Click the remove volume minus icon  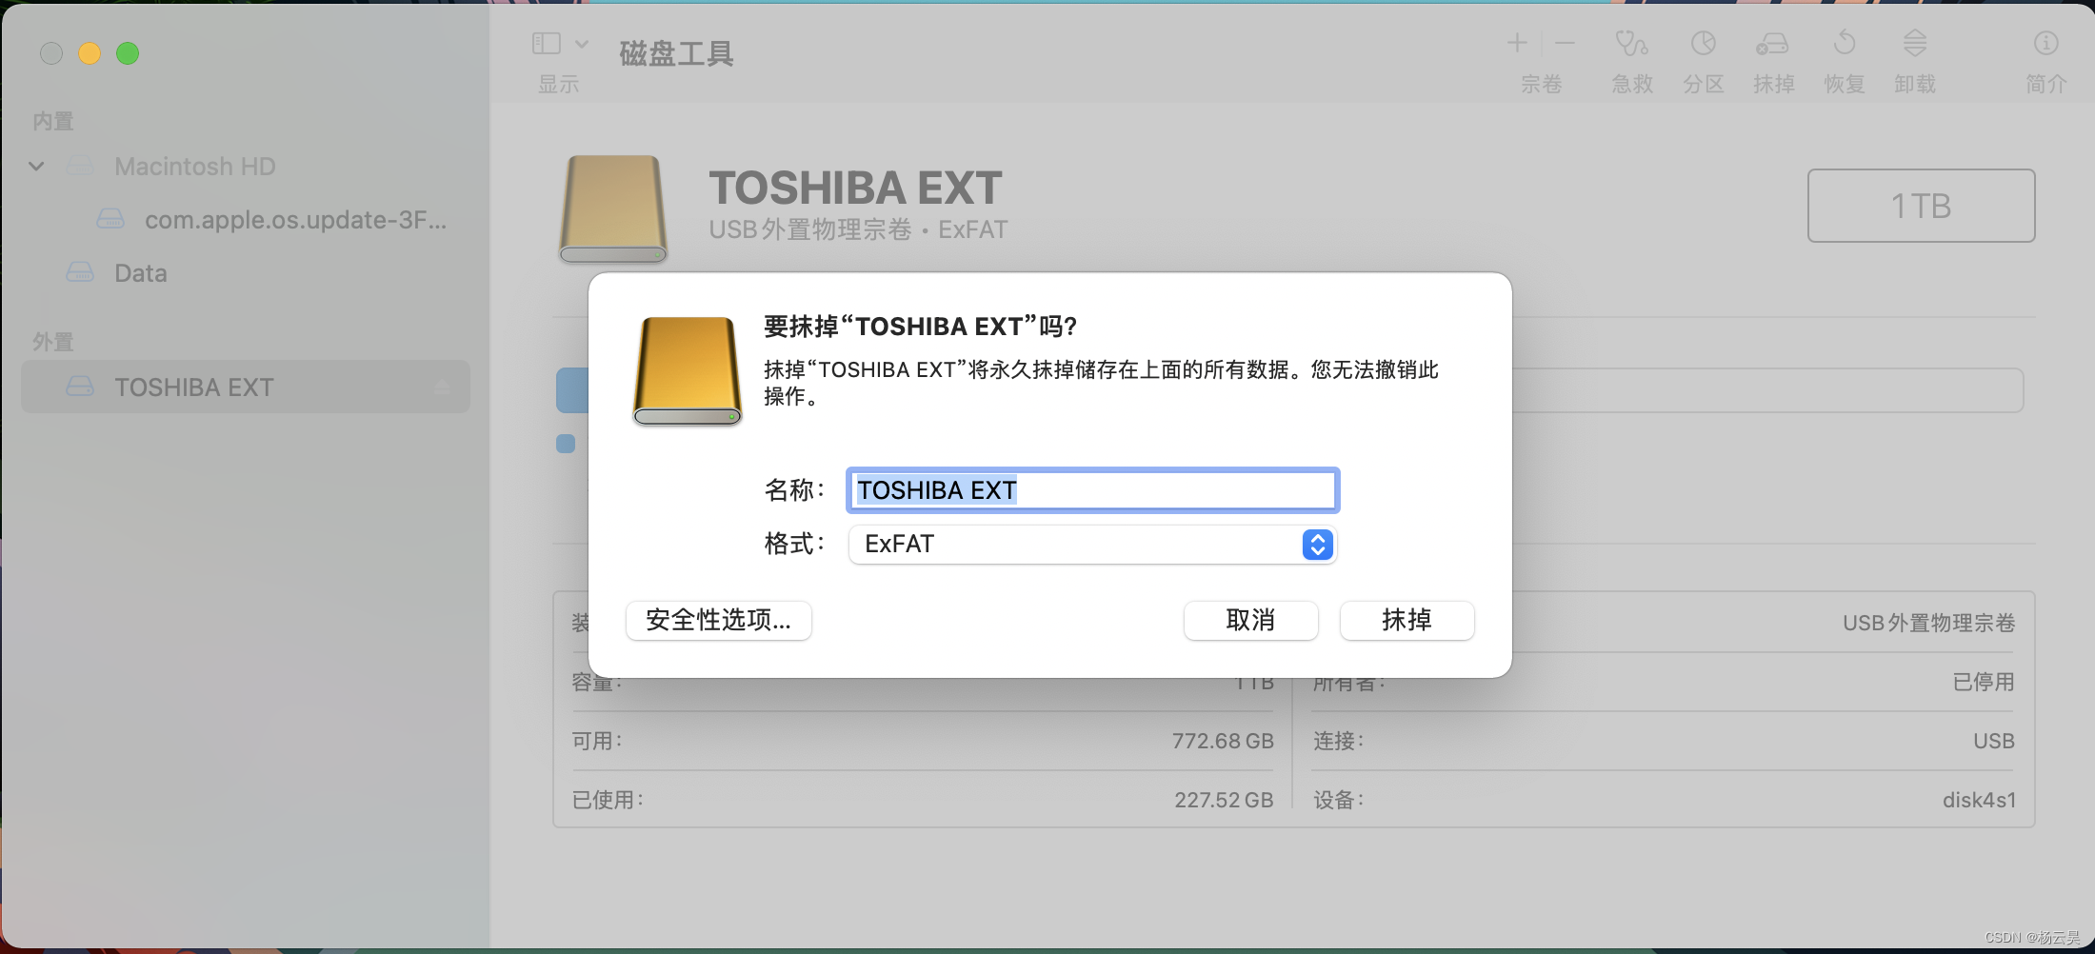tap(1565, 43)
